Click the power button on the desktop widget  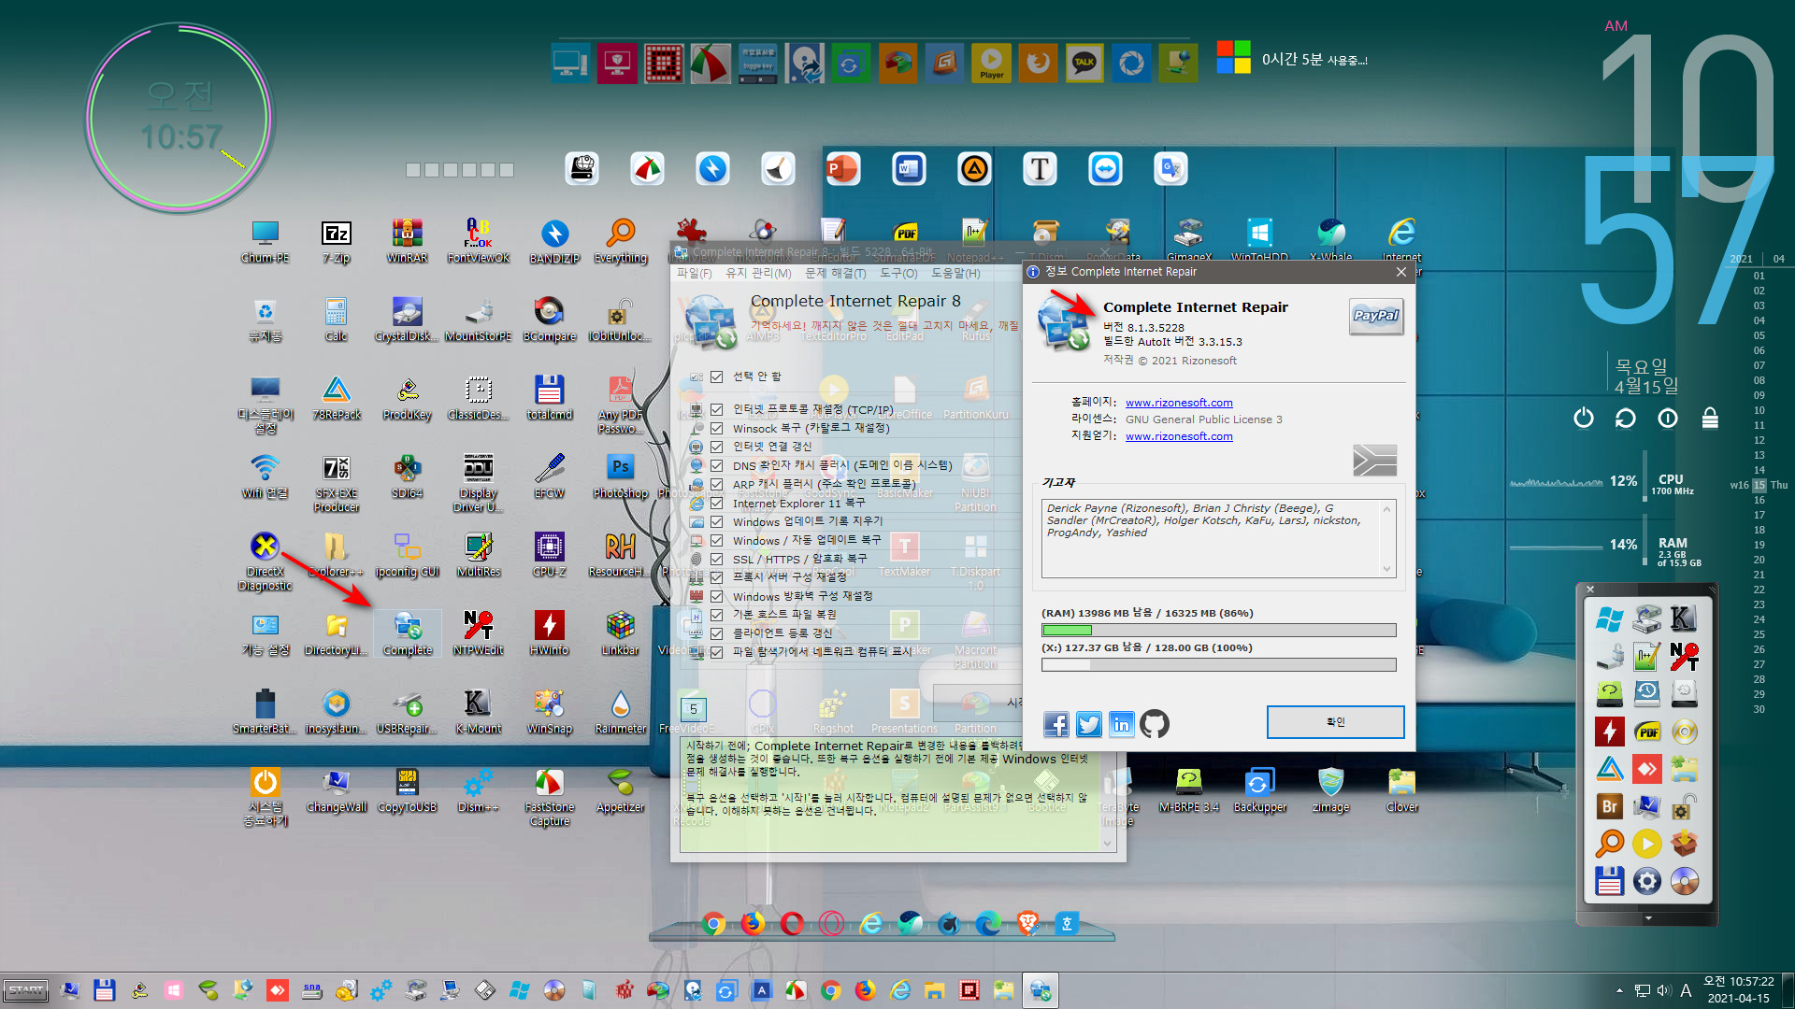pos(1583,418)
